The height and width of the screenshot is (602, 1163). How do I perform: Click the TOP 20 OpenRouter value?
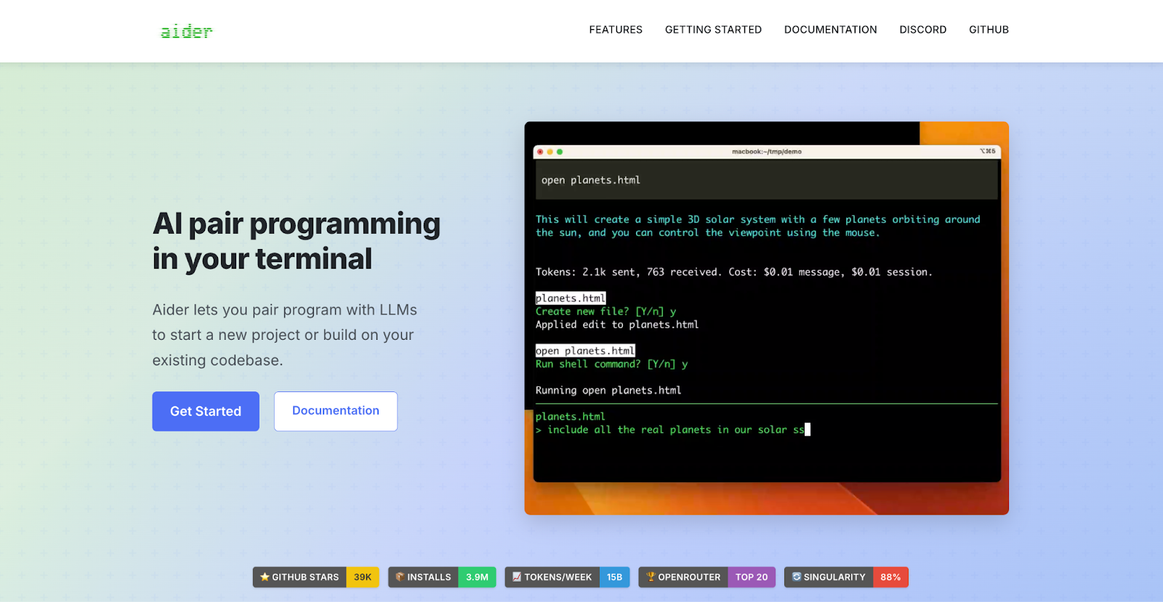pyautogui.click(x=752, y=577)
